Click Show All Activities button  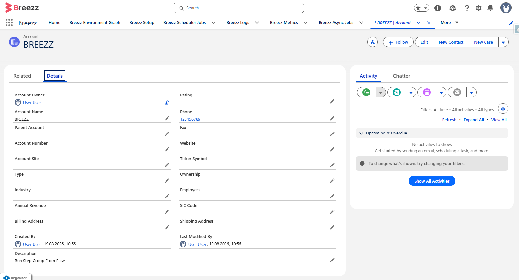pos(432,181)
